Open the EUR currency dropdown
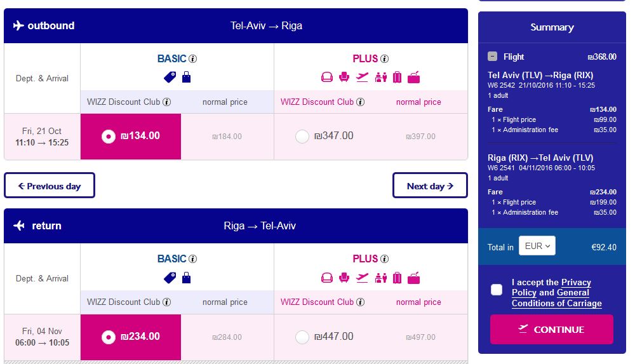The height and width of the screenshot is (364, 635). [537, 246]
